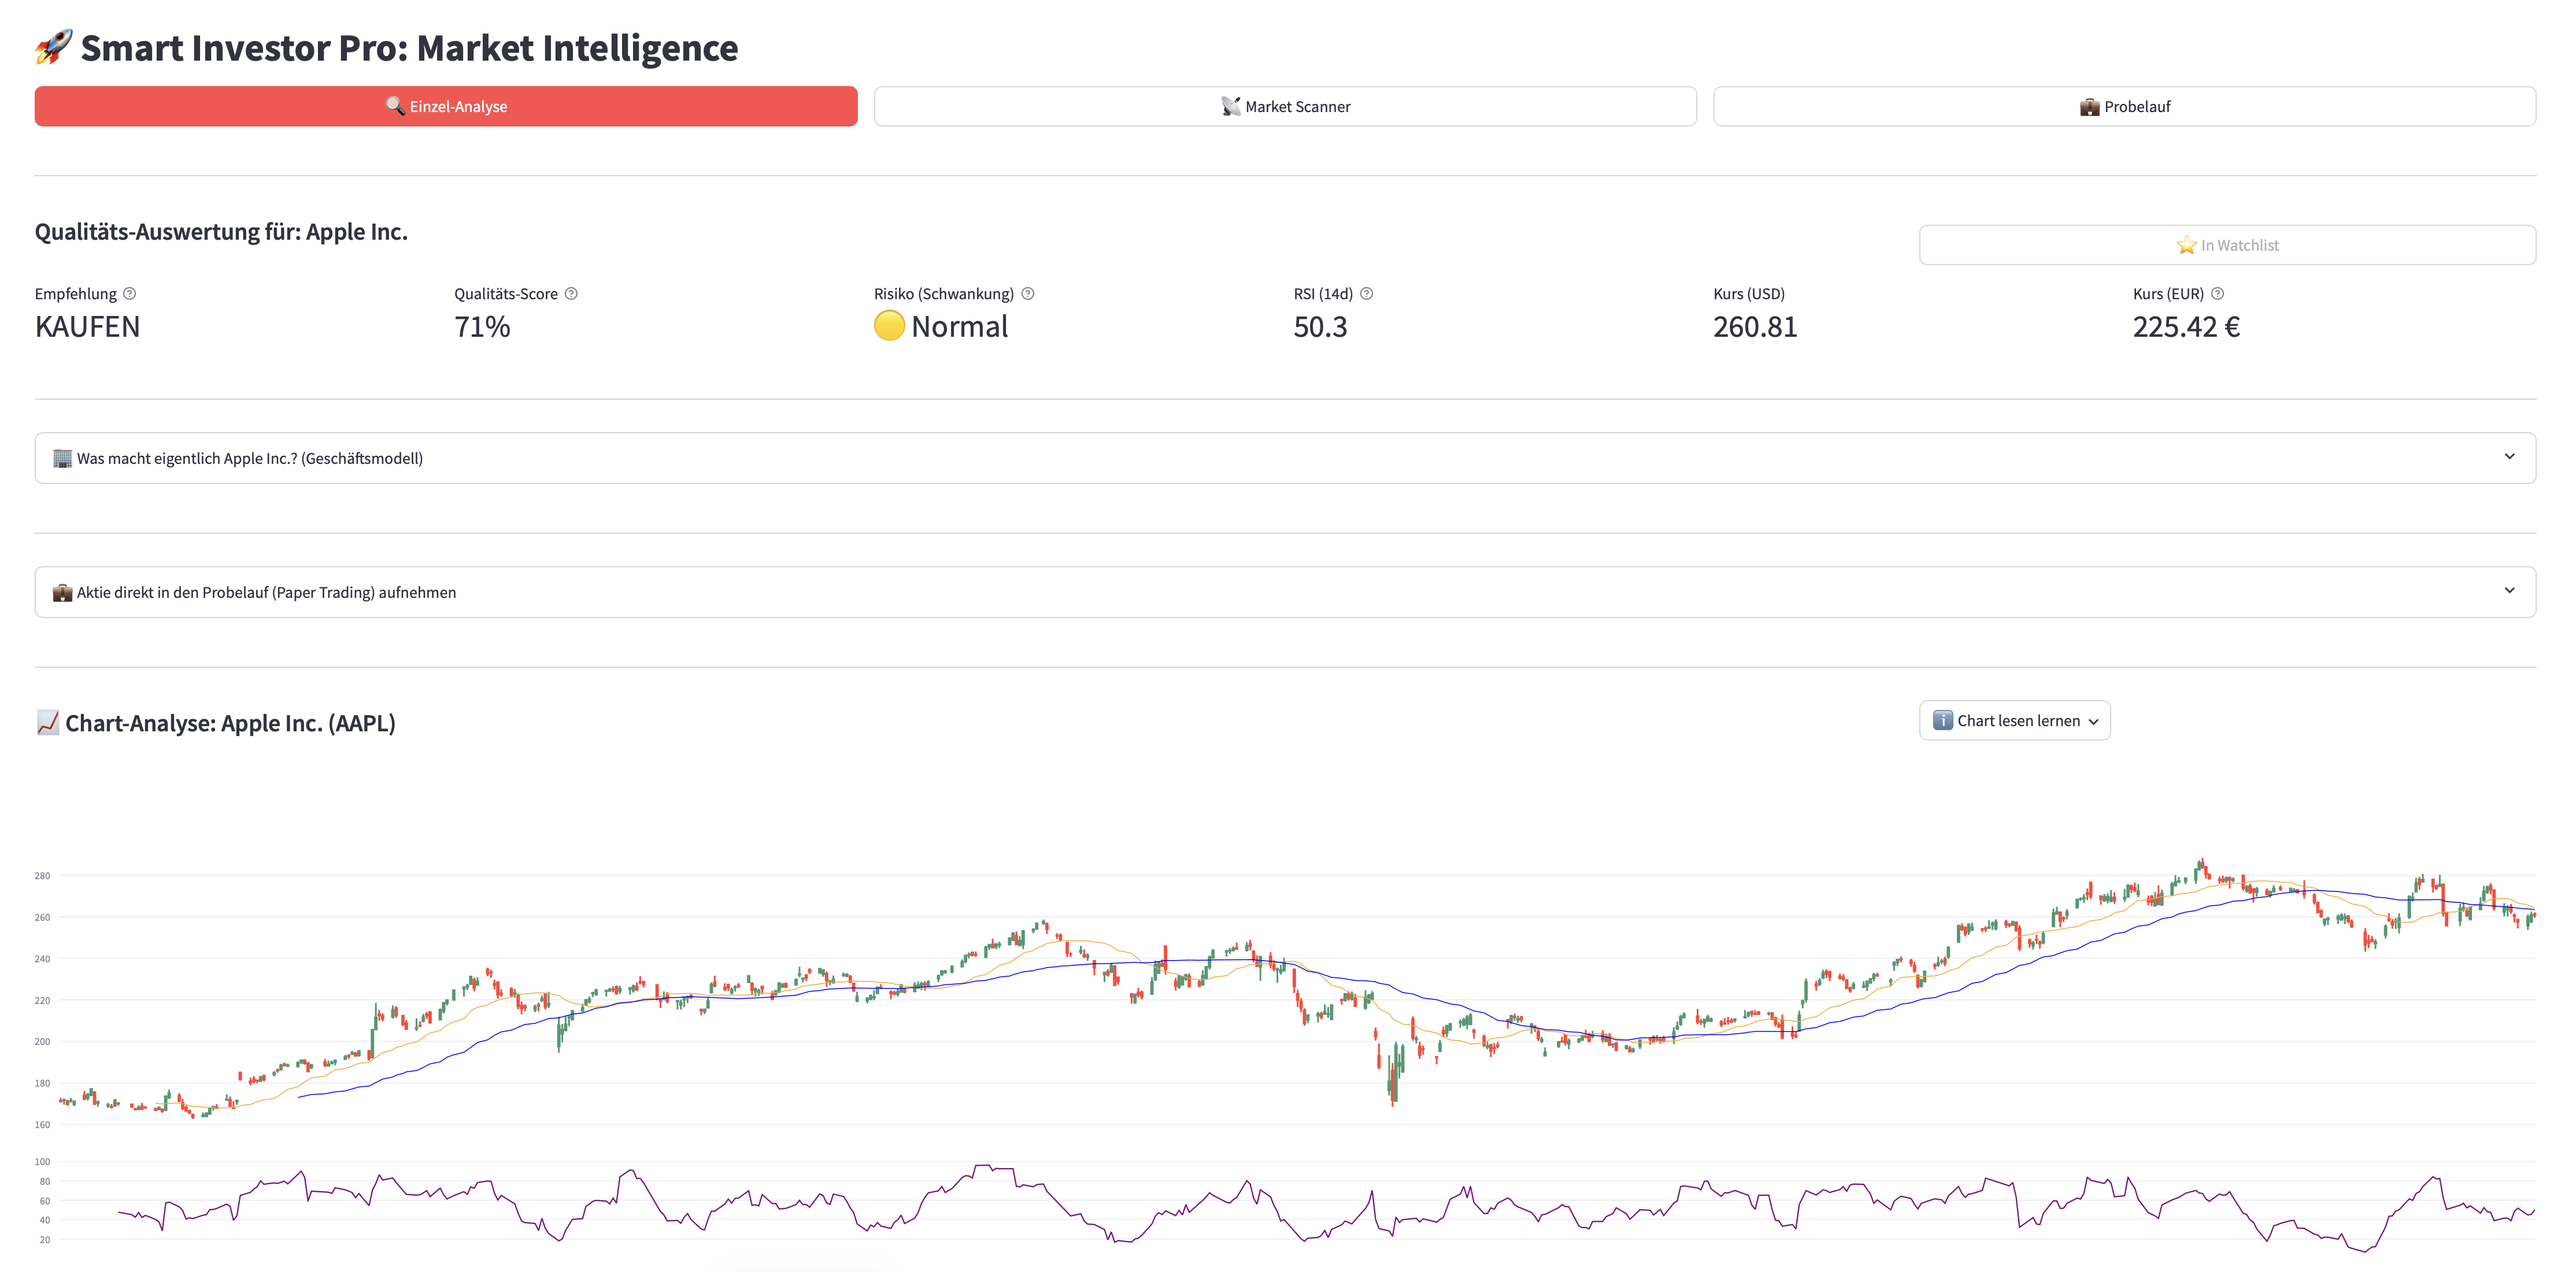Click the Qualitäts-Auswertung für: Apple Inc. heading

click(x=221, y=232)
